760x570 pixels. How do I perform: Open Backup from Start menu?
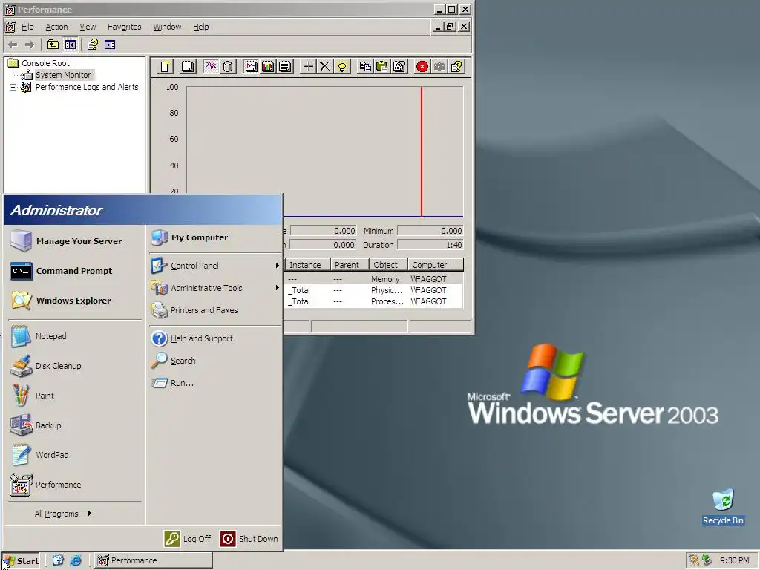pyautogui.click(x=73, y=425)
